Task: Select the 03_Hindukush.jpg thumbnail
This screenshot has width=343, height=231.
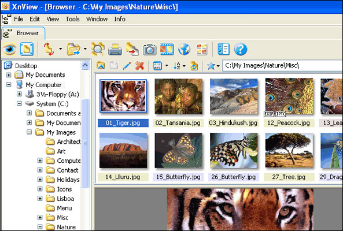Action: point(234,96)
